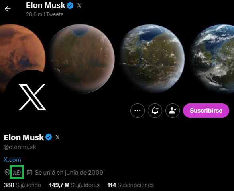Click Se unió en junio de 2009
This screenshot has height=191, width=234.
click(69, 173)
